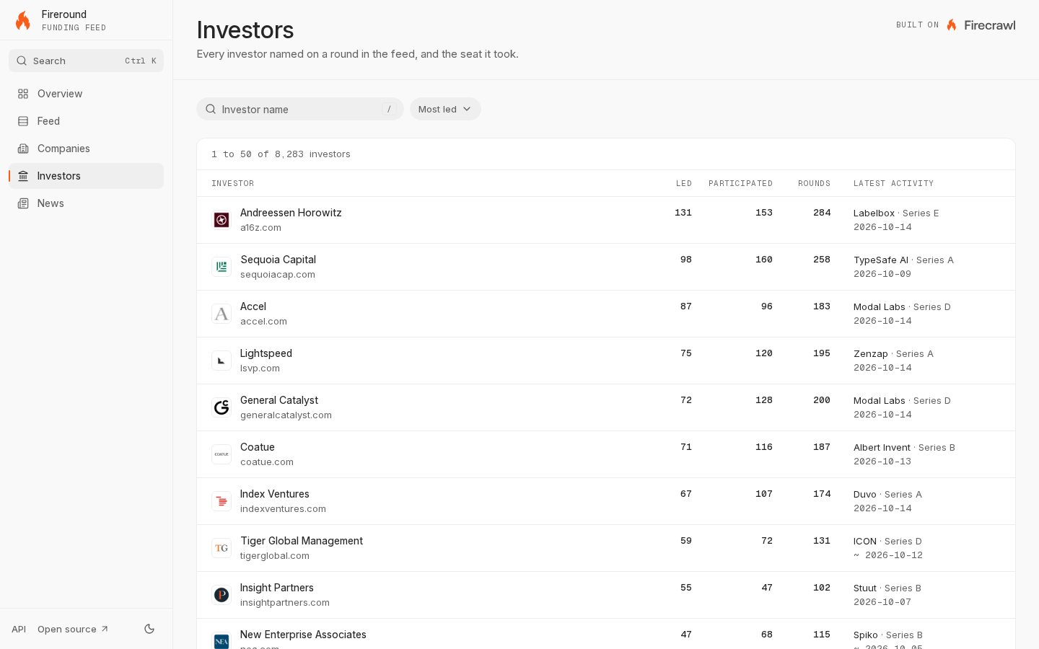Click the Investors sidebar item

(86, 176)
